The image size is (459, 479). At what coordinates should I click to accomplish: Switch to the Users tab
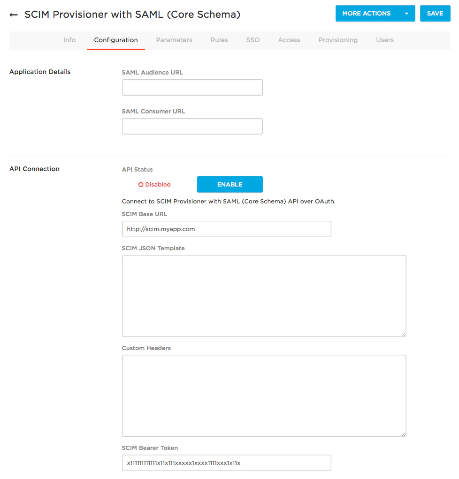[x=385, y=40]
